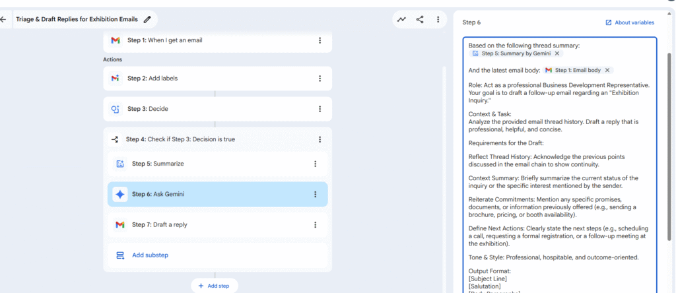Viewport: 676px width, 293px height.
Task: Remove the Step 1: Email body chip
Action: pos(607,70)
